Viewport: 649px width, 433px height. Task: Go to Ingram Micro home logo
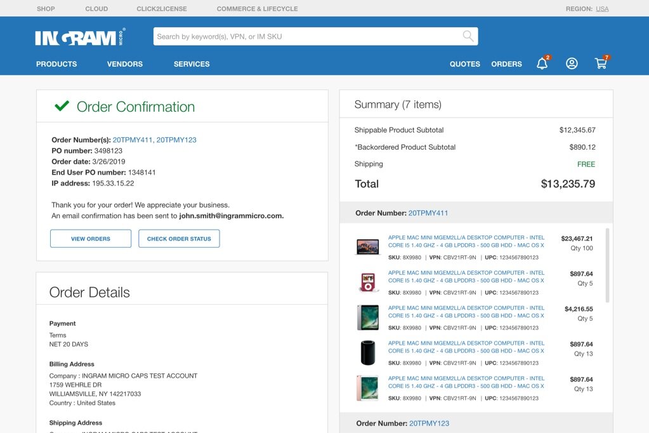pyautogui.click(x=81, y=37)
